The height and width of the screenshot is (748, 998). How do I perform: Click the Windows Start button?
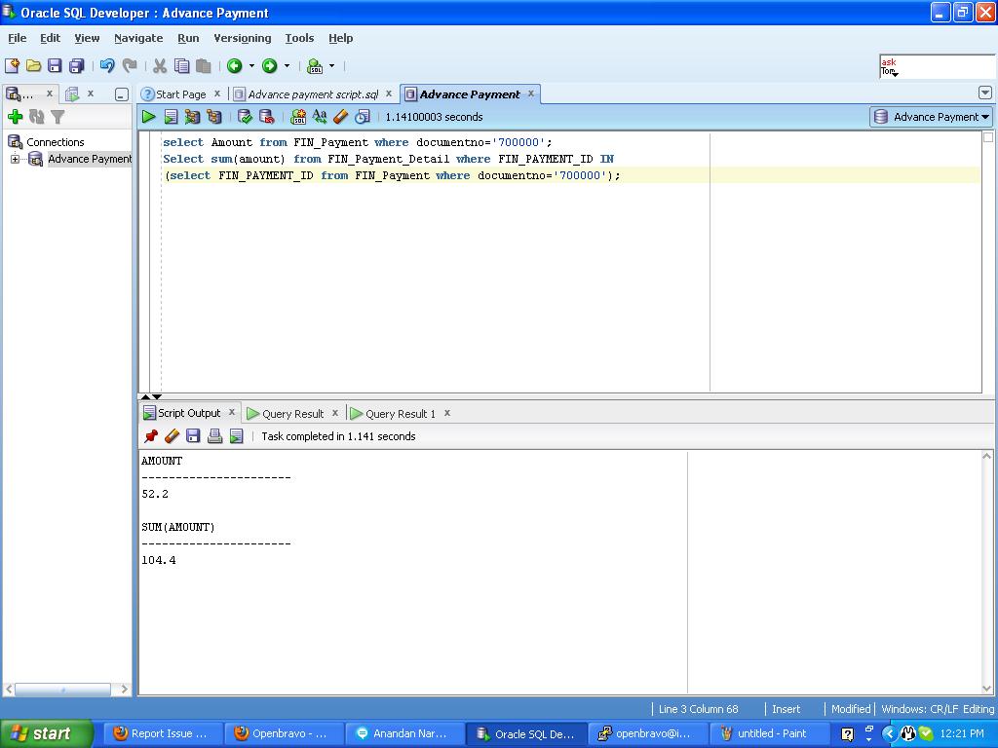point(46,733)
